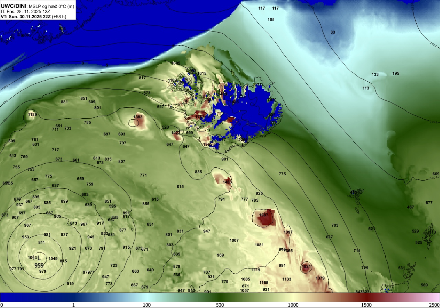The image size is (440, 308).
Task: Click the 599 height value
Action: click(x=189, y=133)
